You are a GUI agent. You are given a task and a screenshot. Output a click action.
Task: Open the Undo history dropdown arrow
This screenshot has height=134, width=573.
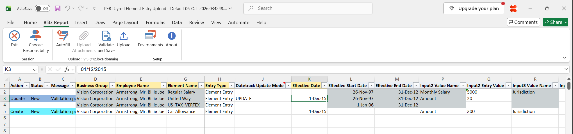(x=73, y=8)
